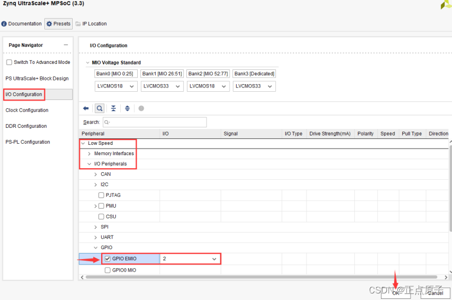Click the Peripheral column header

tap(120, 133)
